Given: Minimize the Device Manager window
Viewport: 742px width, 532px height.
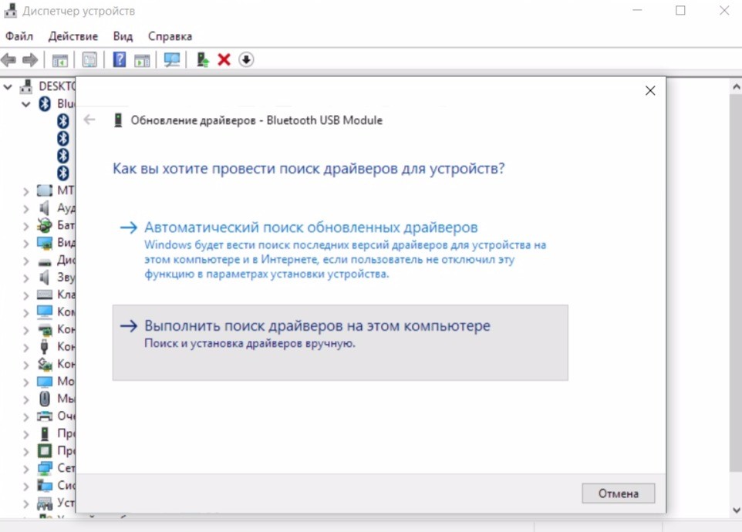Looking at the screenshot, I should pos(637,10).
